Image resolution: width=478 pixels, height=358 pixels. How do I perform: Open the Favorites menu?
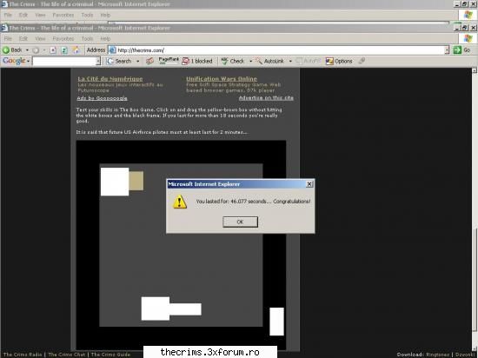pyautogui.click(x=63, y=39)
